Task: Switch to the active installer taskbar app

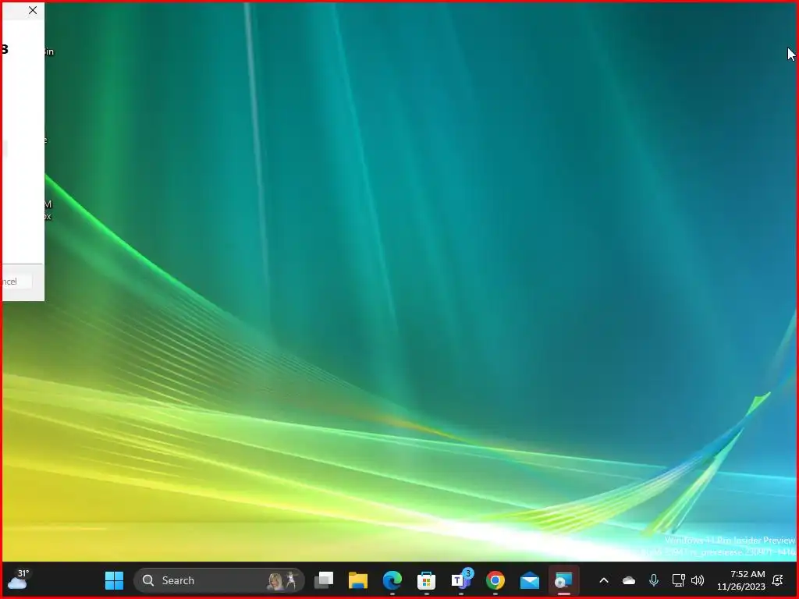Action: (x=563, y=580)
